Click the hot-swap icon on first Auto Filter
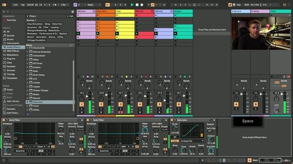Screen dimensions: 293x164 (79, 120)
